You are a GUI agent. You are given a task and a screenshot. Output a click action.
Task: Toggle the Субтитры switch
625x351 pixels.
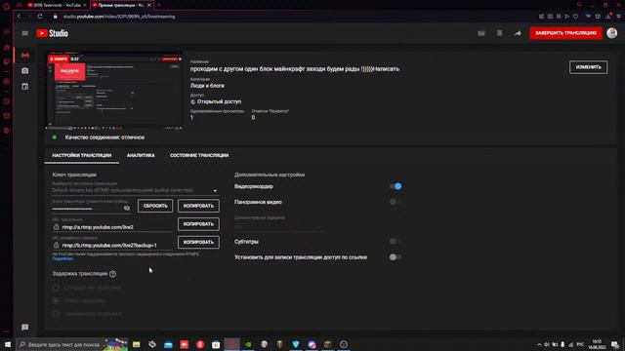pos(395,242)
